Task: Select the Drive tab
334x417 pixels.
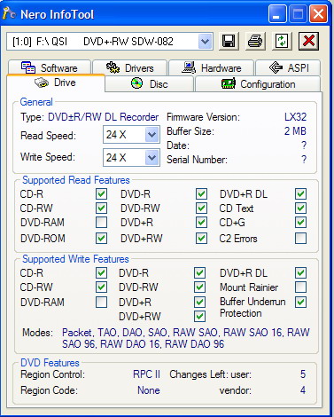Action: click(56, 83)
